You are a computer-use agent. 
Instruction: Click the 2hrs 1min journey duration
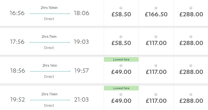click(50, 65)
